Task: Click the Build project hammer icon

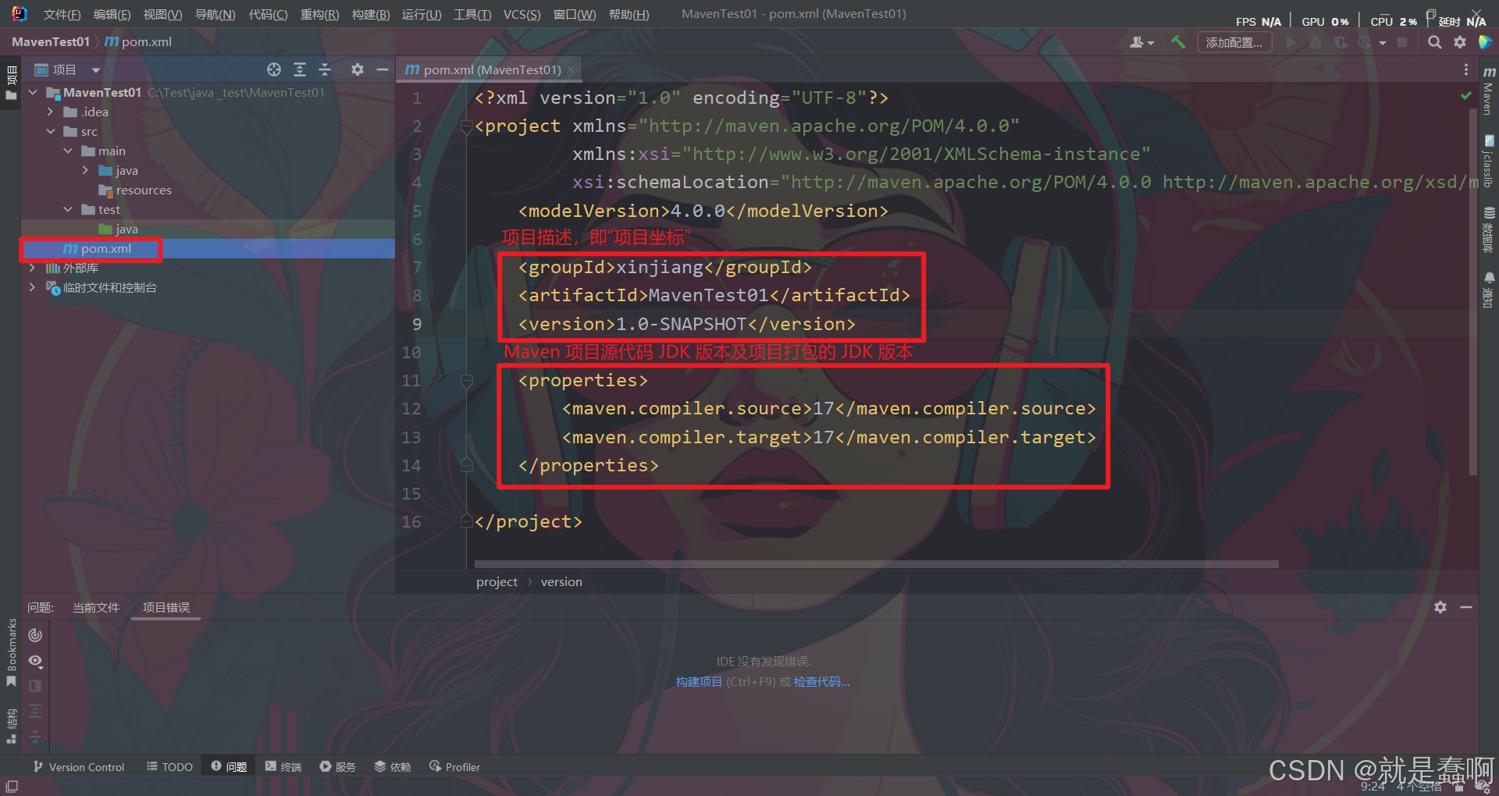Action: 1179,42
